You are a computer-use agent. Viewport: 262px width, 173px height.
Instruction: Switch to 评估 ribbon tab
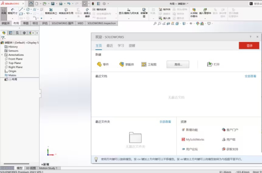pos(45,23)
